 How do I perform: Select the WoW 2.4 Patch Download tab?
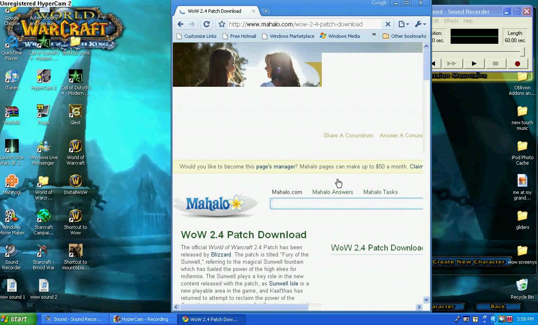pyautogui.click(x=214, y=11)
